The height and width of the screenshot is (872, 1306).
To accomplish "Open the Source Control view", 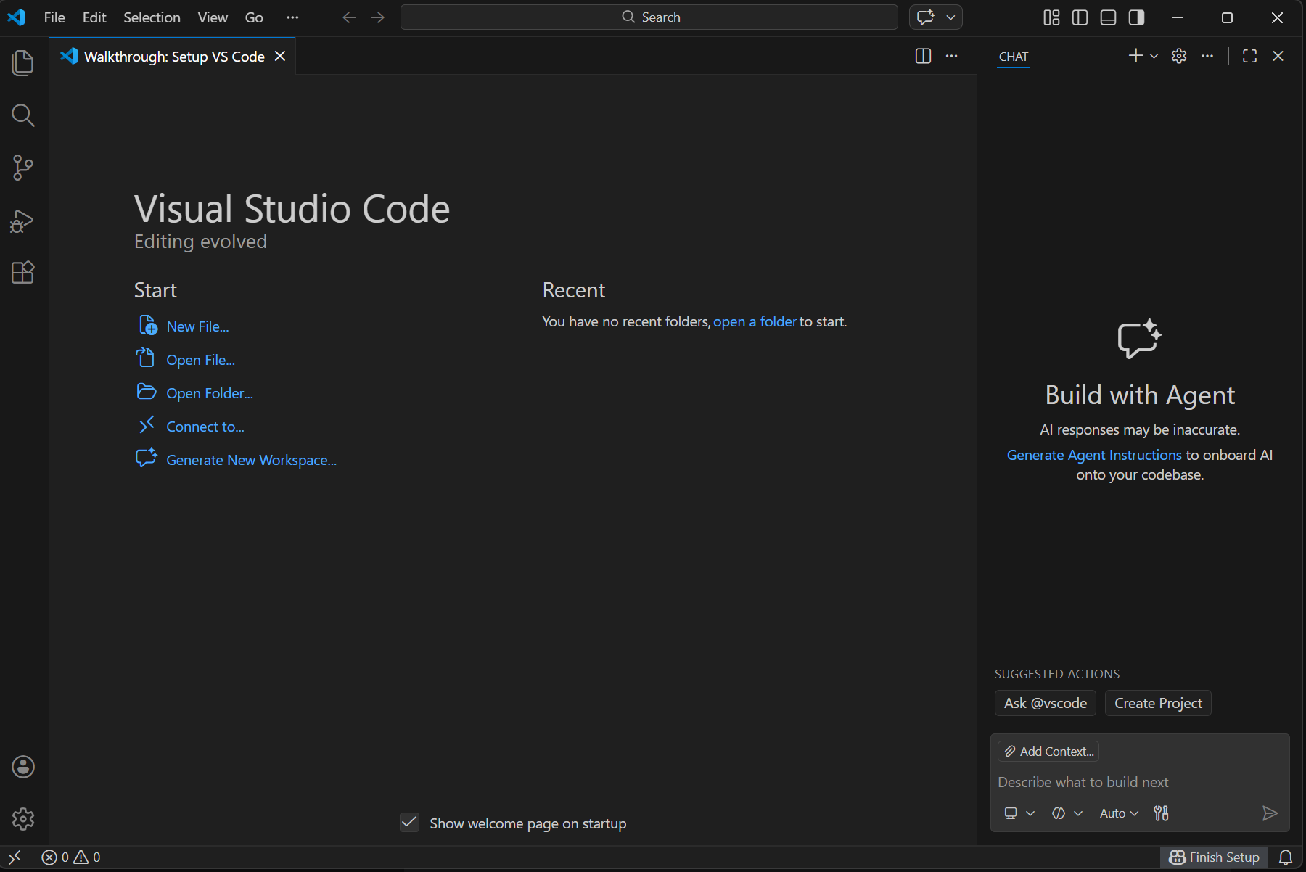I will point(23,168).
